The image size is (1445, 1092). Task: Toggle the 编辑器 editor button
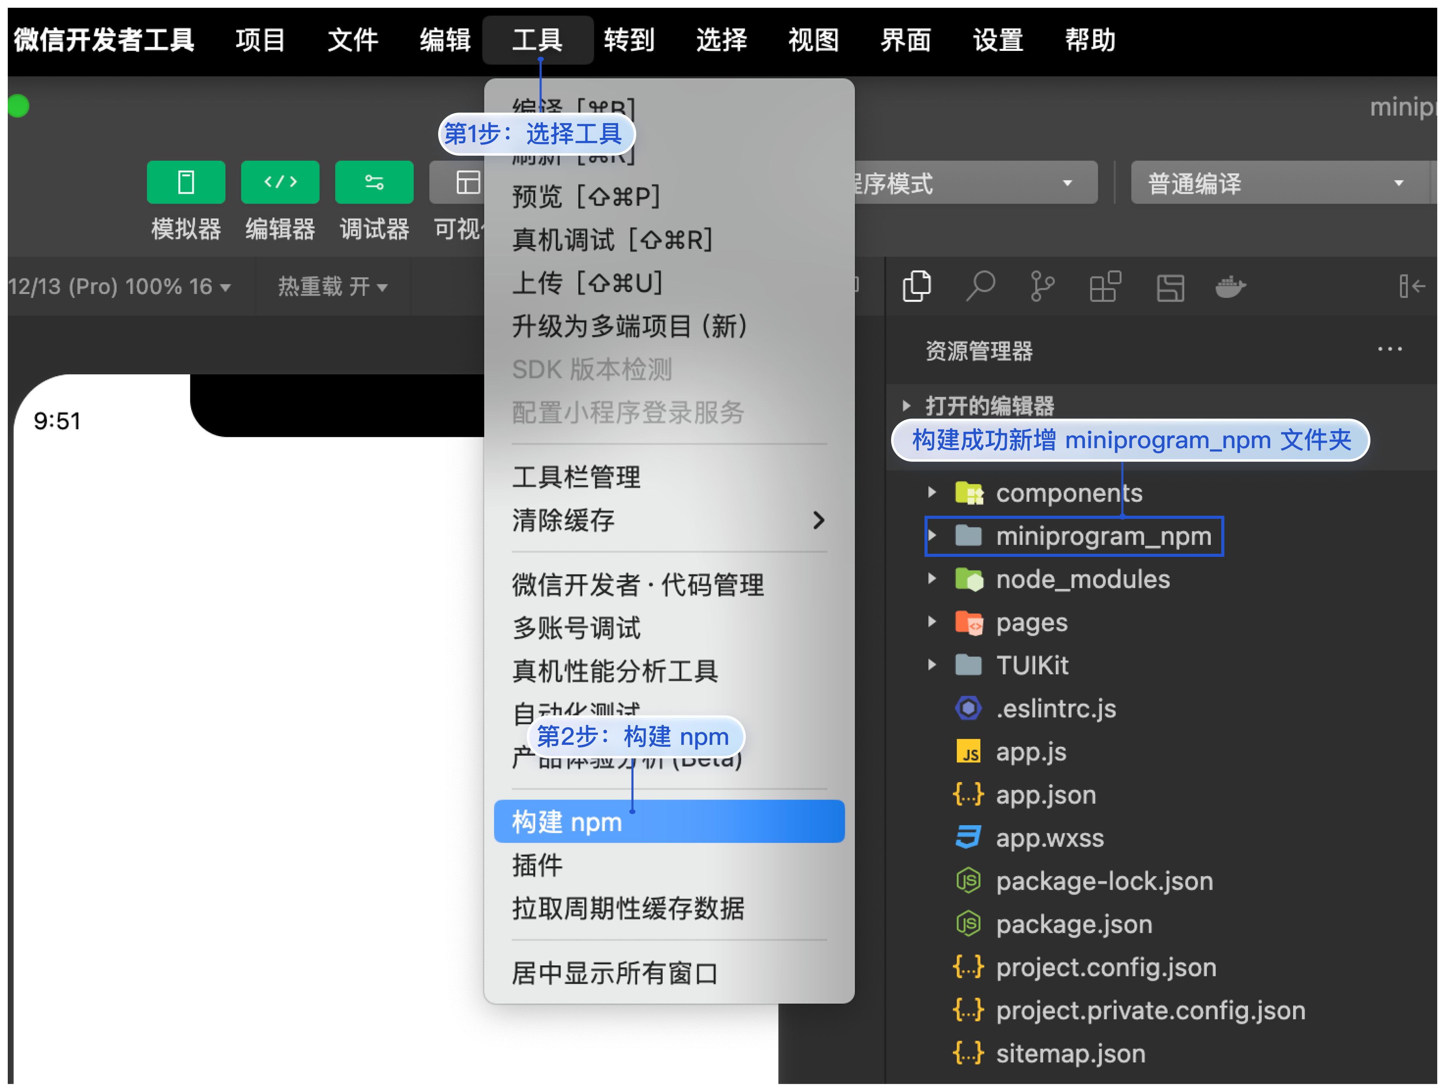point(280,182)
